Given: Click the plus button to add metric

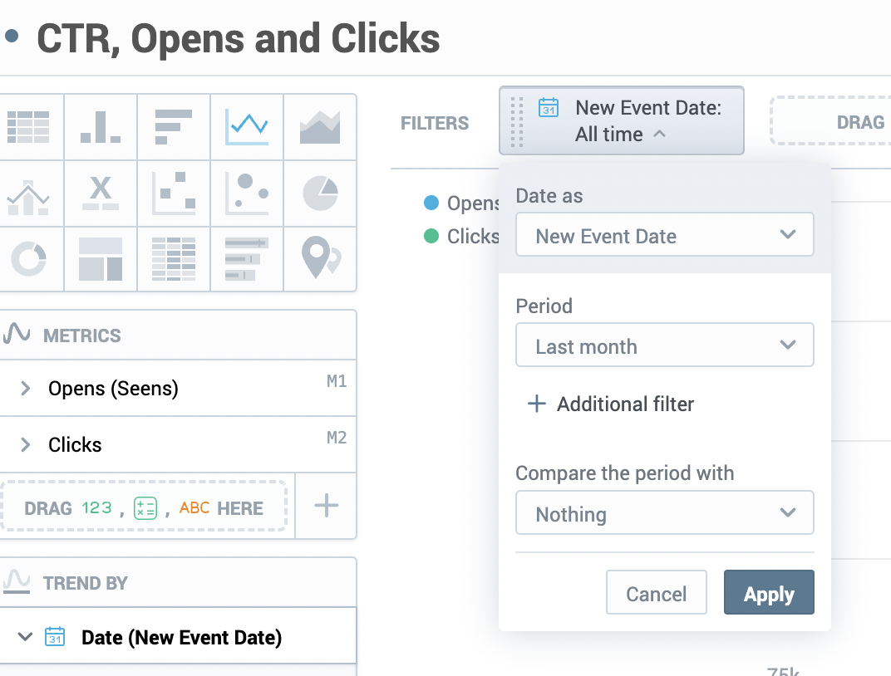Looking at the screenshot, I should coord(326,506).
